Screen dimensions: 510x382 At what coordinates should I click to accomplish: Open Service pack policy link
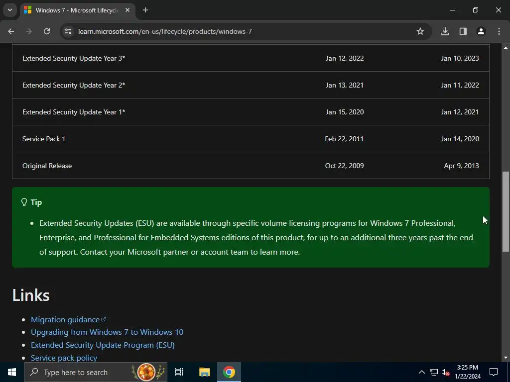64,358
